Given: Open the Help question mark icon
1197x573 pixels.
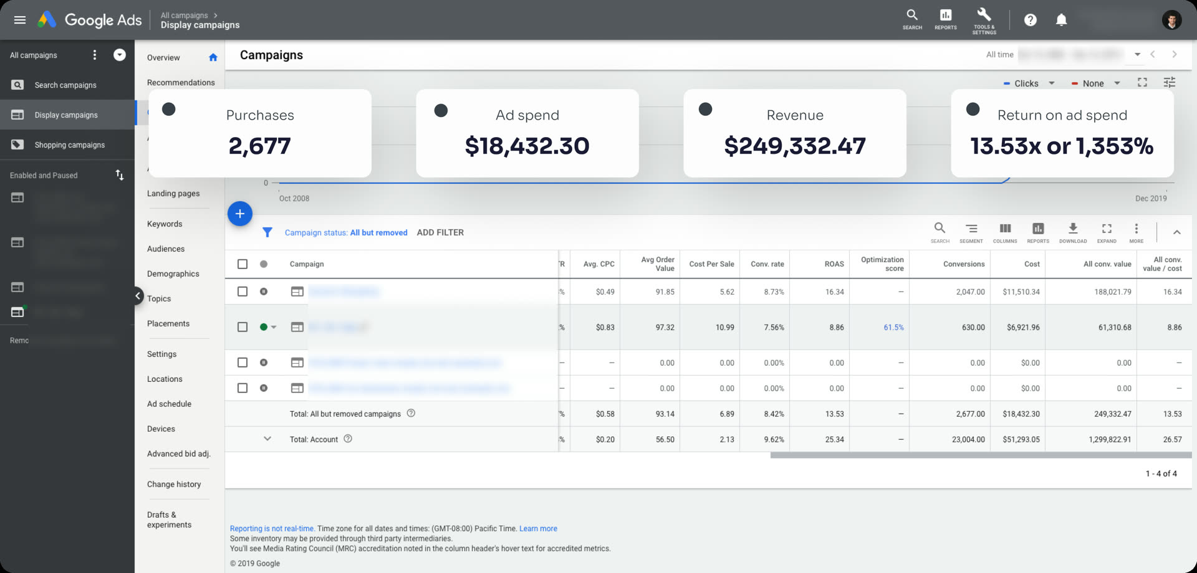Looking at the screenshot, I should pos(1030,20).
